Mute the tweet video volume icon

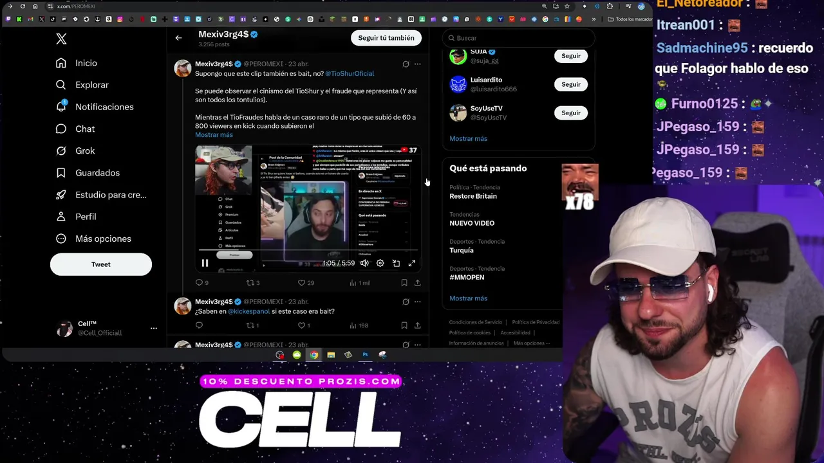(364, 263)
